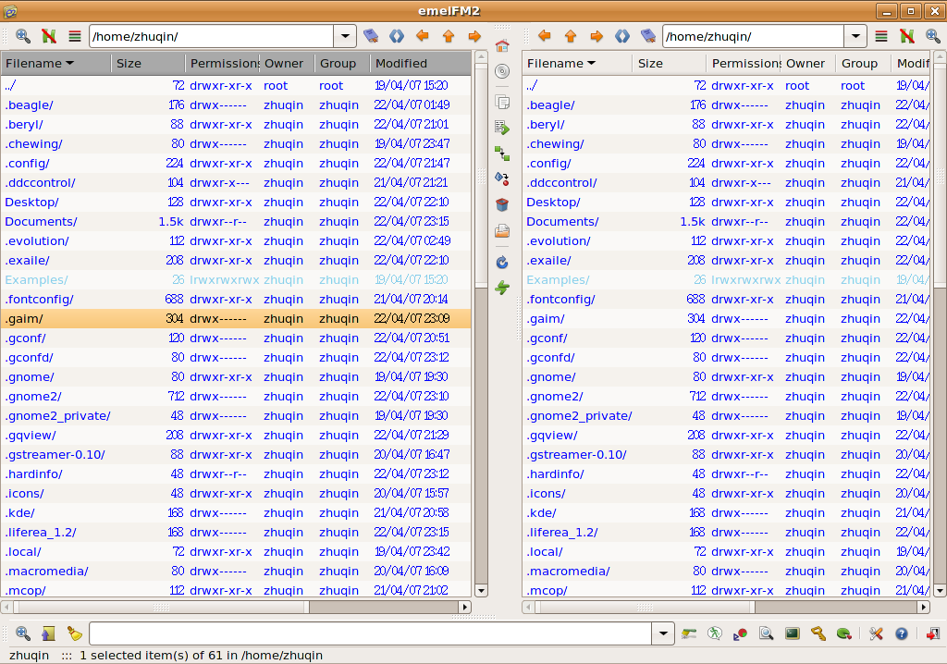The image size is (947, 664).
Task: Click the striped list icon in right pane toolbar
Action: 881,36
